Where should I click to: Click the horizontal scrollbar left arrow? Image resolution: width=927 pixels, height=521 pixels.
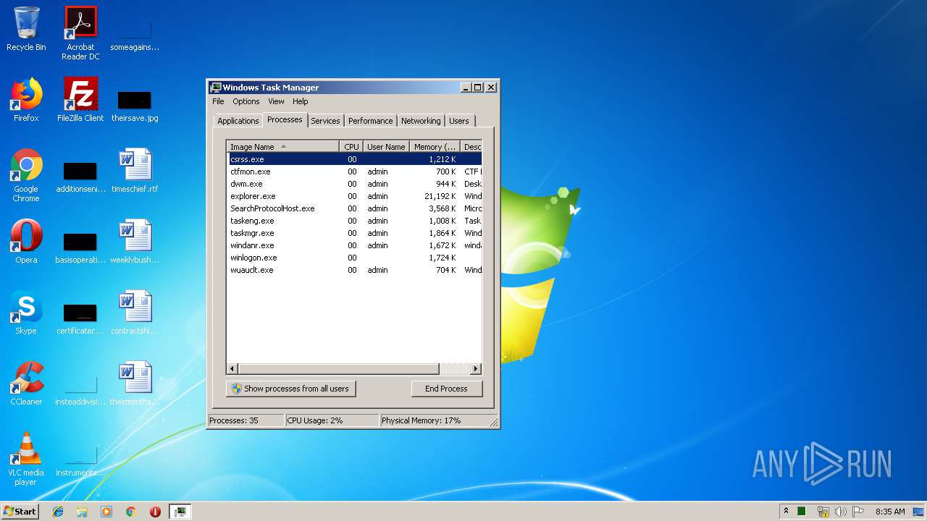pyautogui.click(x=232, y=369)
